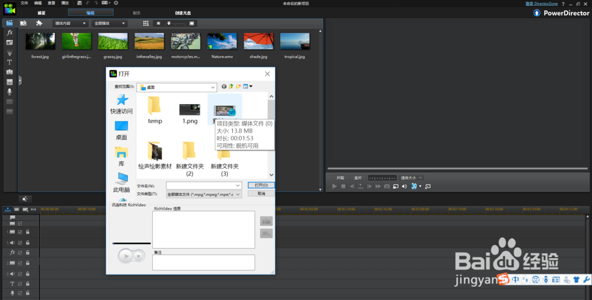
Task: Open the 编辑 menu in menu bar
Action: coord(38,3)
